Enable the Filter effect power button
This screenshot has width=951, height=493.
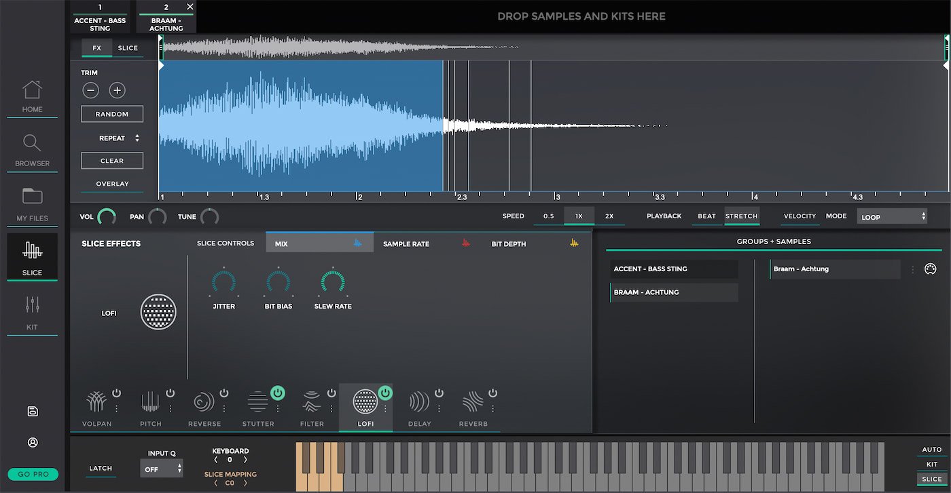(x=331, y=393)
